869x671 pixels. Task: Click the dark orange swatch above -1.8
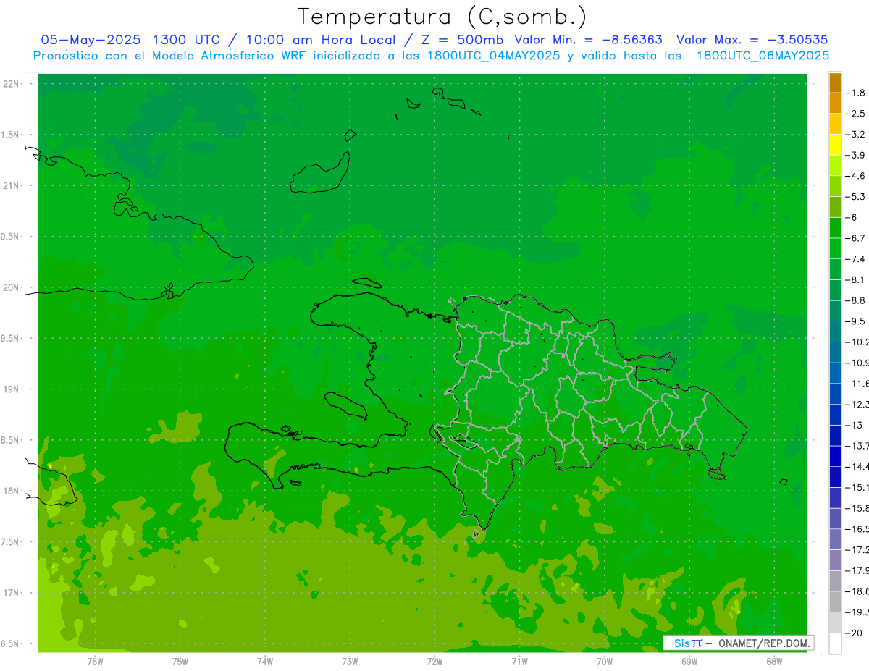[x=835, y=83]
